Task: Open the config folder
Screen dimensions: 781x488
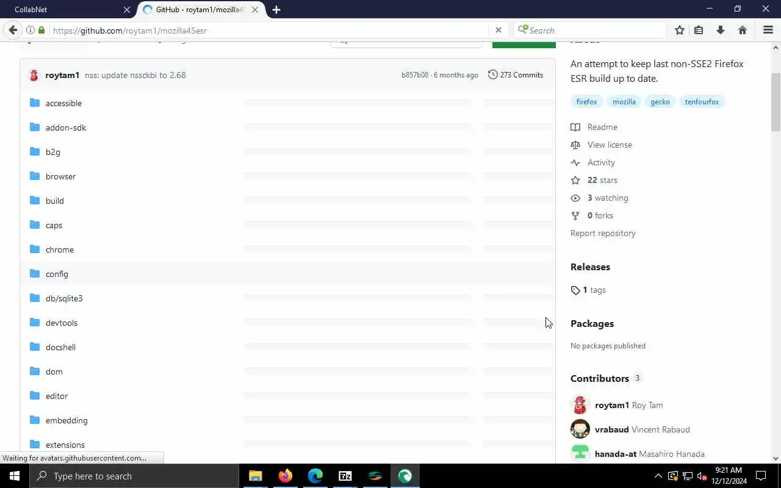Action: click(x=57, y=274)
